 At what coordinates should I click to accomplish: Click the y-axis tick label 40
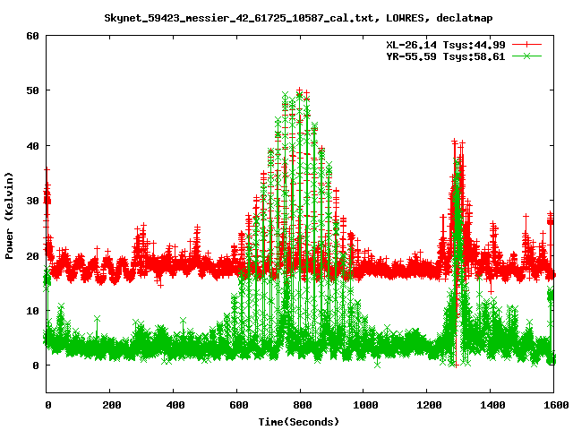pyautogui.click(x=32, y=146)
